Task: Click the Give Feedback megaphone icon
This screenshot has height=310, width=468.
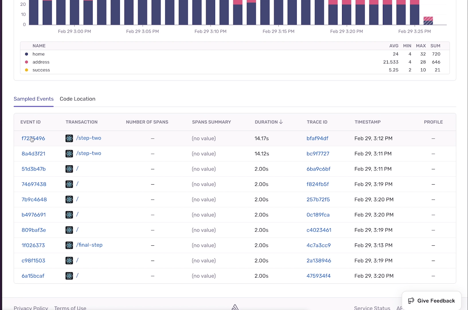Action: (x=411, y=301)
